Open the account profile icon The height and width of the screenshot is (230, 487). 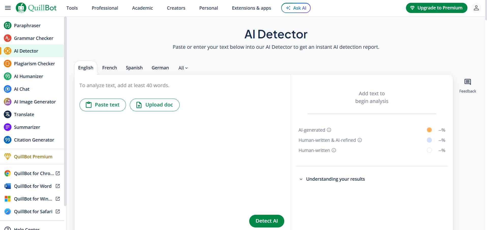[477, 8]
